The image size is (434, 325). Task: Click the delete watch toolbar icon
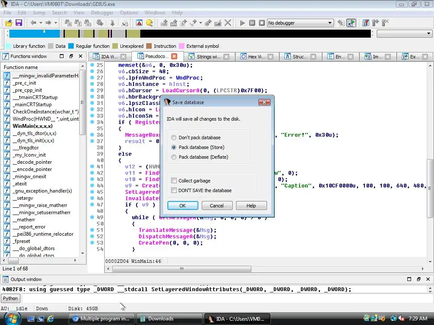[385, 23]
